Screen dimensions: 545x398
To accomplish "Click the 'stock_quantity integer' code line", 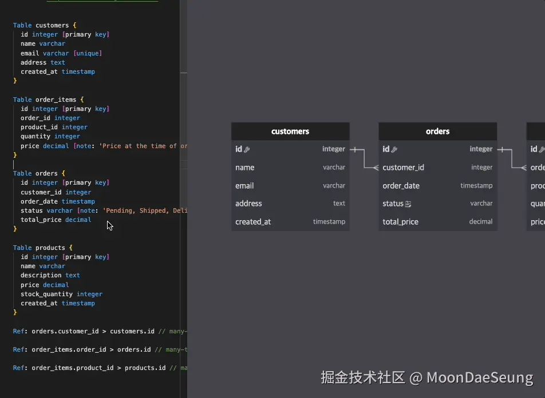I will tap(61, 294).
